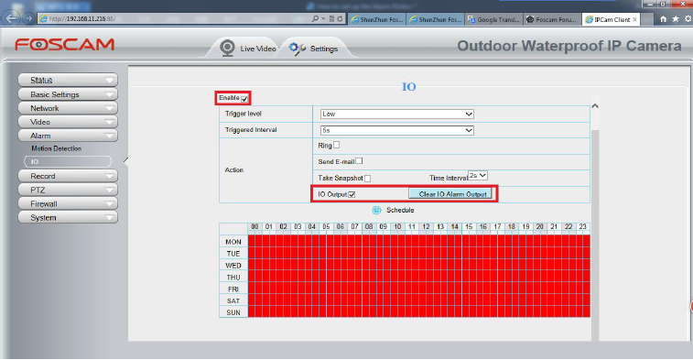The height and width of the screenshot is (360, 693).
Task: Switch to first ShenZhen Fos browser tab
Action: pos(376,19)
